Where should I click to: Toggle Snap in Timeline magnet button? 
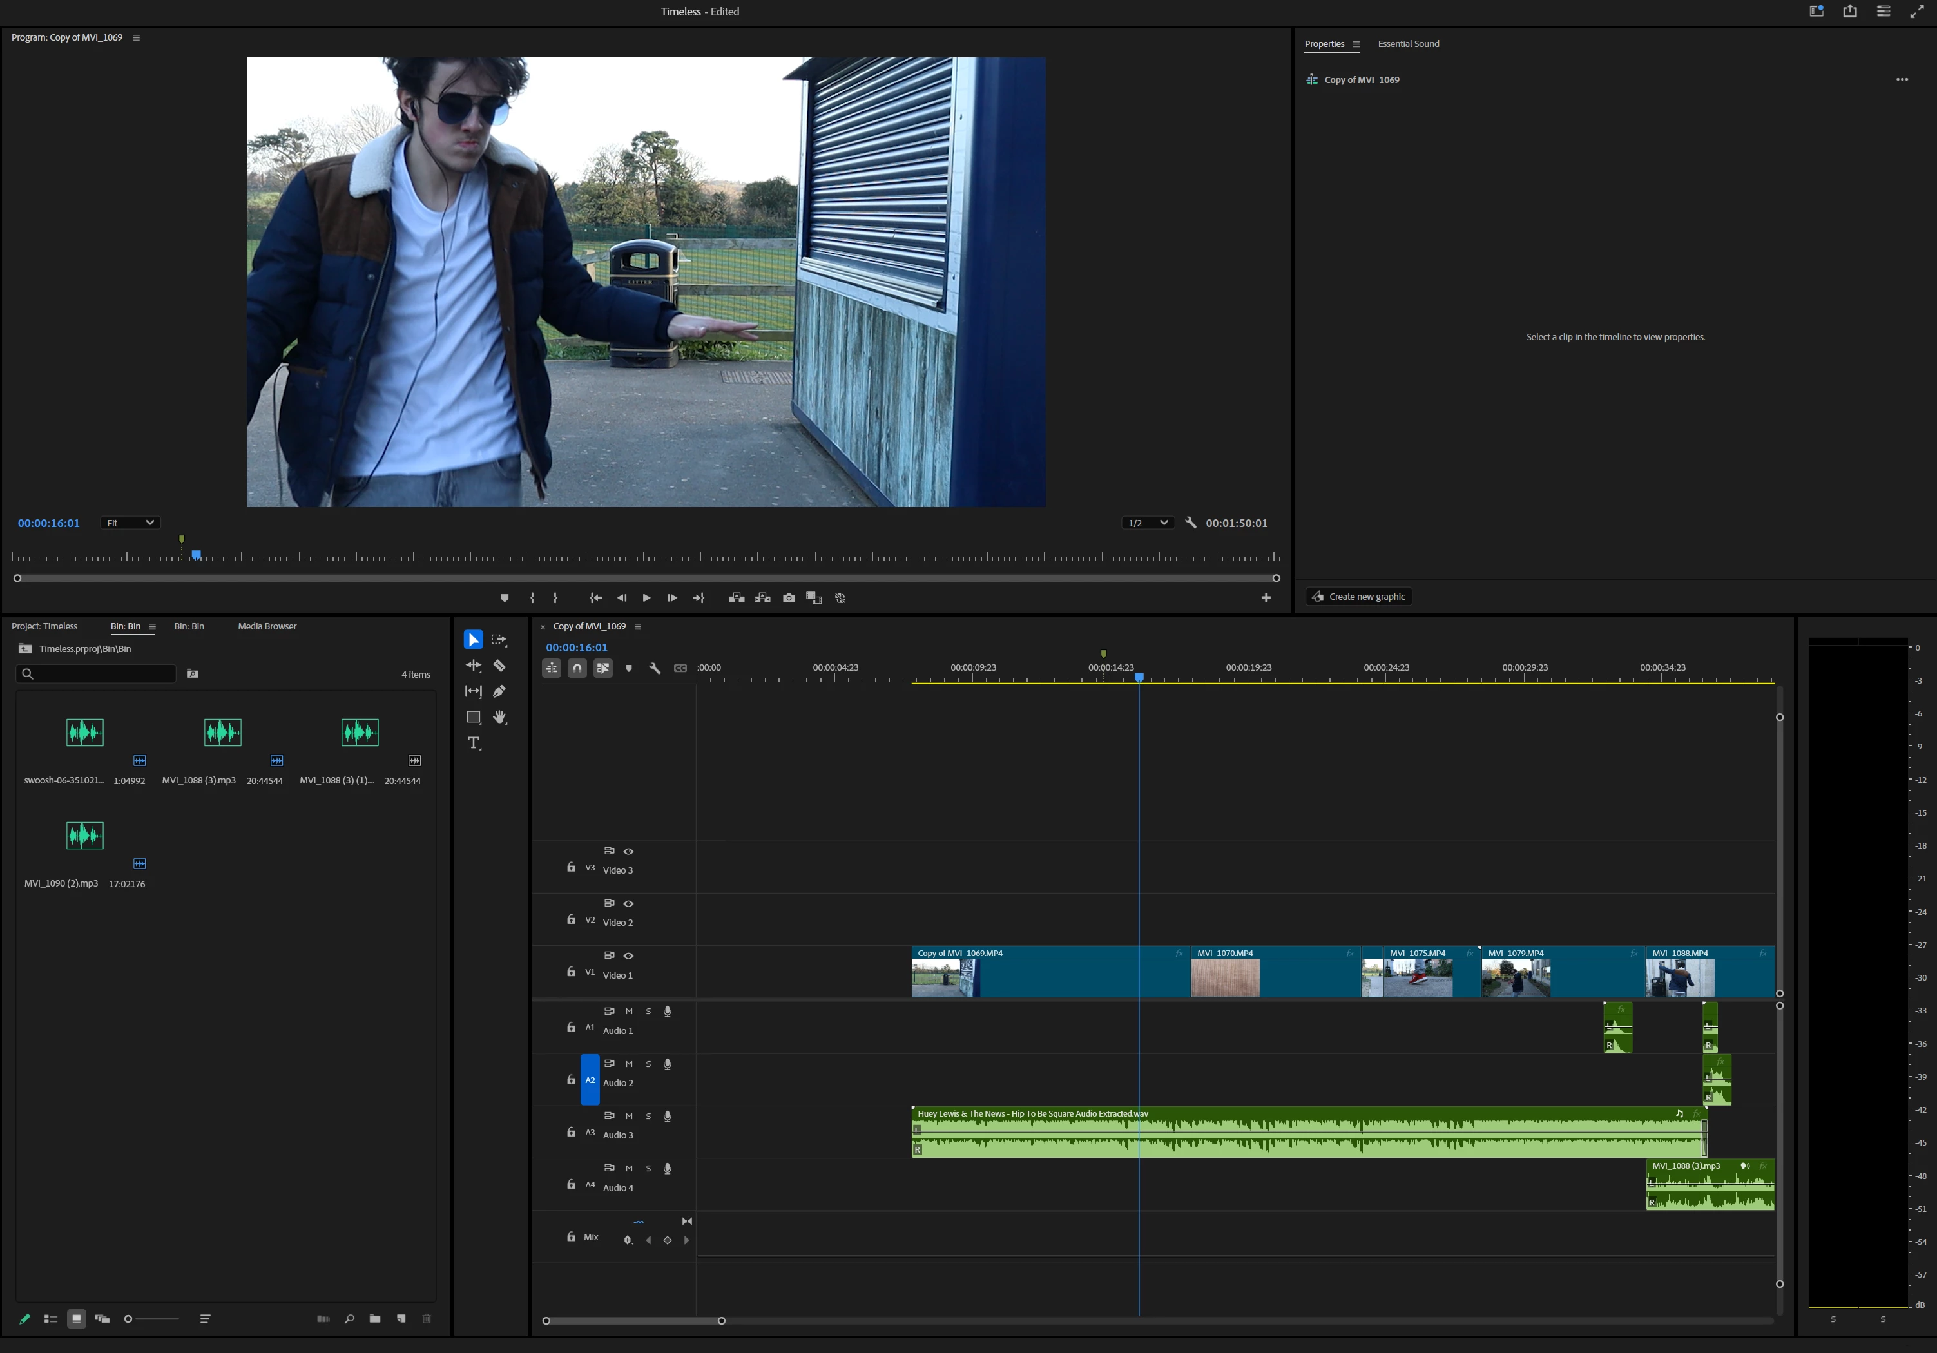[577, 668]
